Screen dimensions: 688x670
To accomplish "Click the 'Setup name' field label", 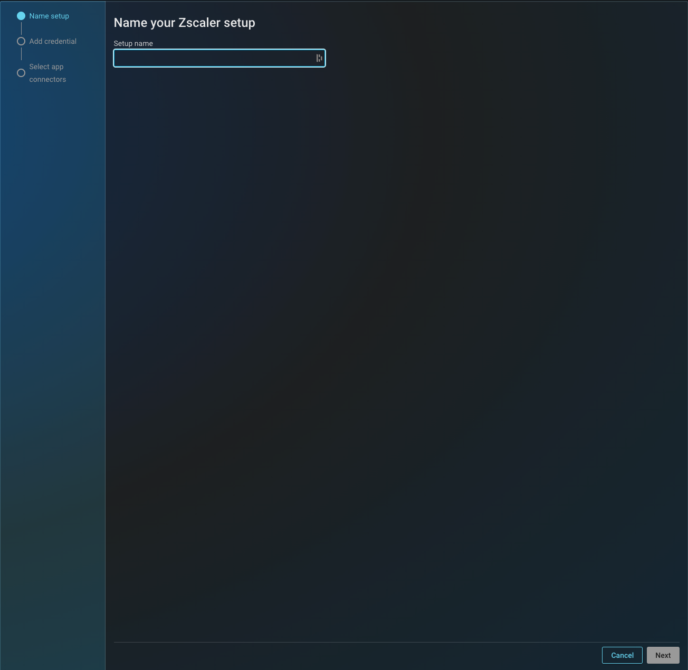I will 133,43.
